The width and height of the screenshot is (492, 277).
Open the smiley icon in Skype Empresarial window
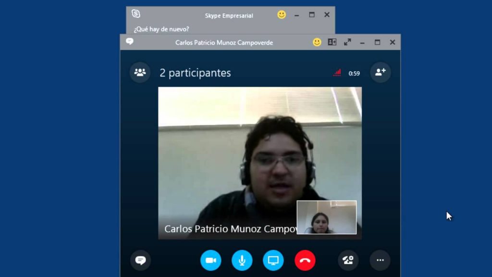(x=282, y=15)
